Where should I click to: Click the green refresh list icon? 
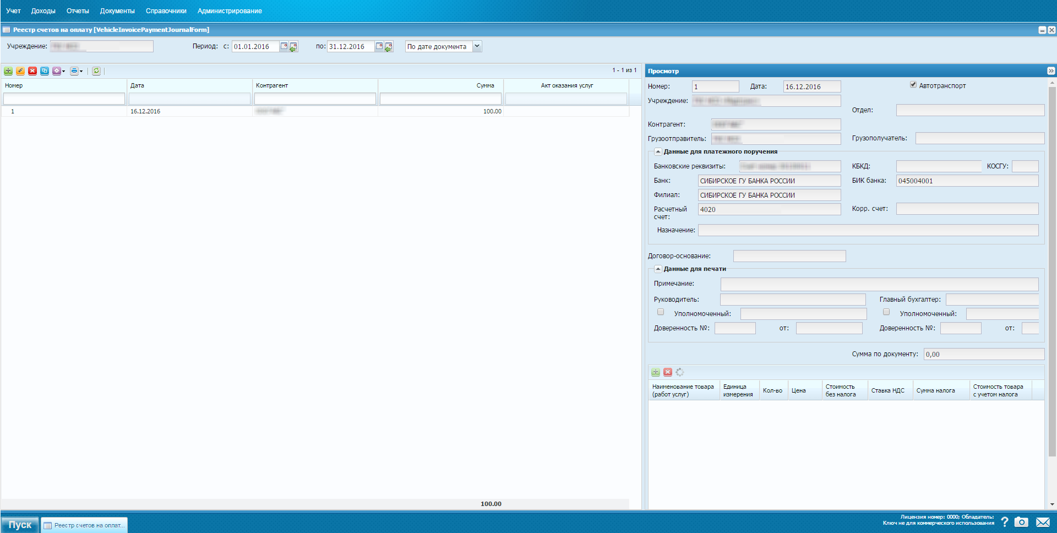96,71
